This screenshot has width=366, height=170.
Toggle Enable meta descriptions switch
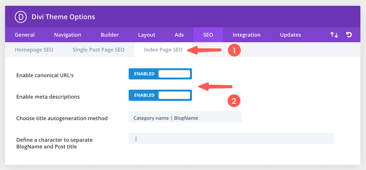pyautogui.click(x=160, y=95)
